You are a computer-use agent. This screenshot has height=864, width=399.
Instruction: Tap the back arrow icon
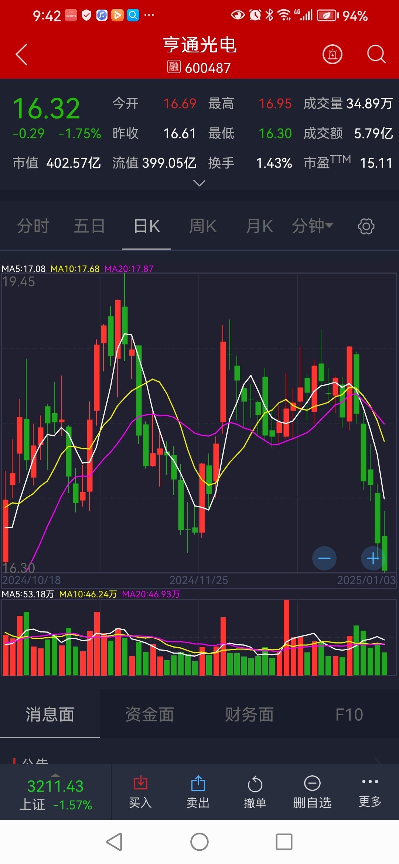tap(22, 55)
